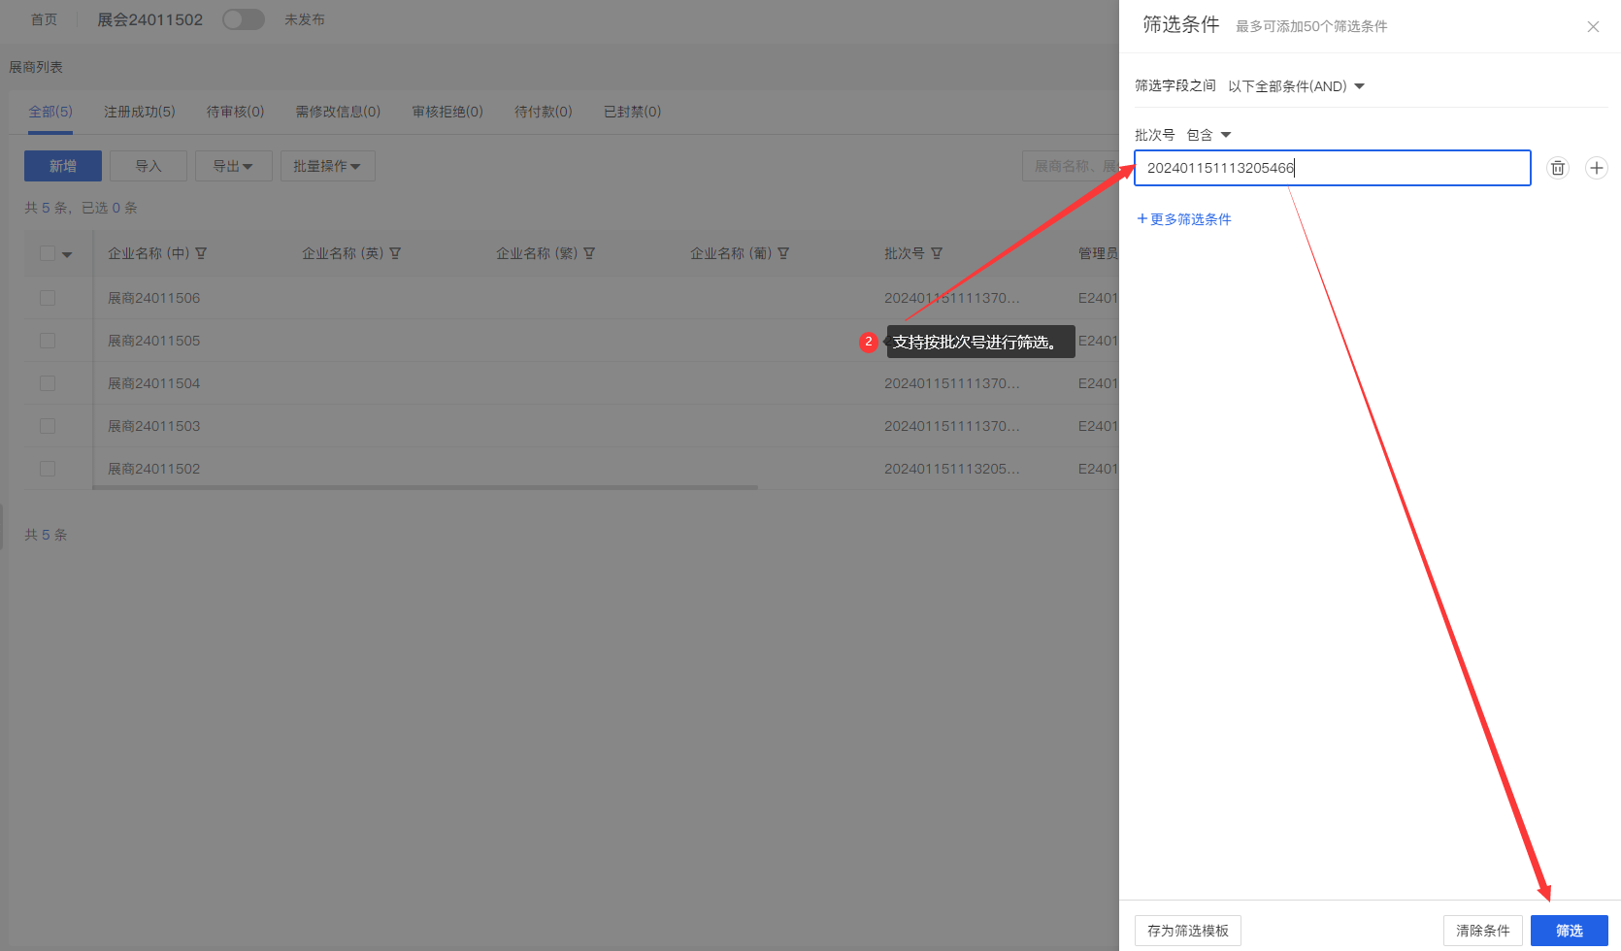Click the 更多筛选条件 link
Viewport: 1621px width, 951px height.
pos(1184,218)
